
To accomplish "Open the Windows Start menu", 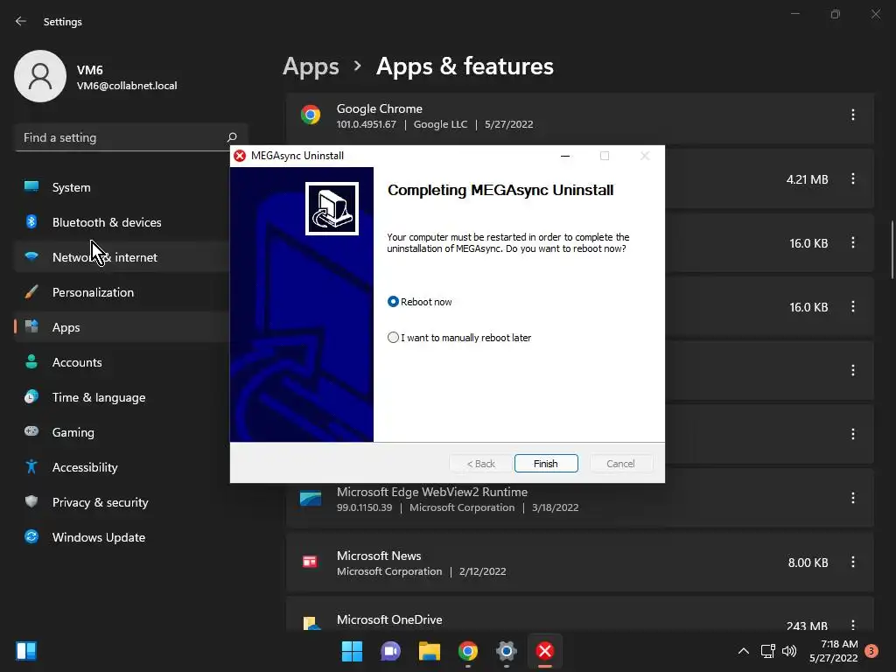I will [352, 651].
